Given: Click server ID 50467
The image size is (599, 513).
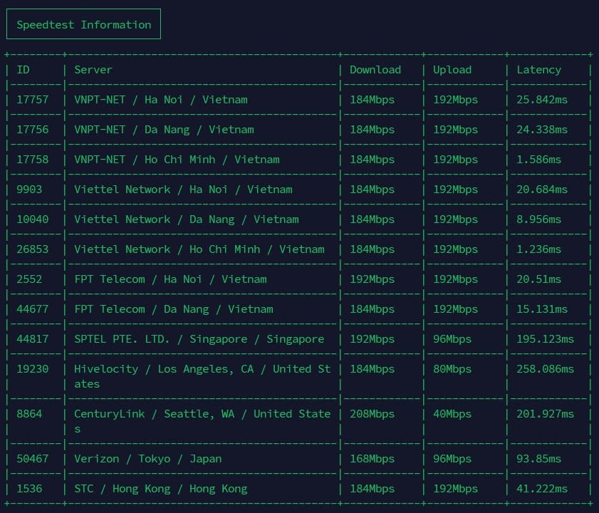Looking at the screenshot, I should pyautogui.click(x=33, y=459).
